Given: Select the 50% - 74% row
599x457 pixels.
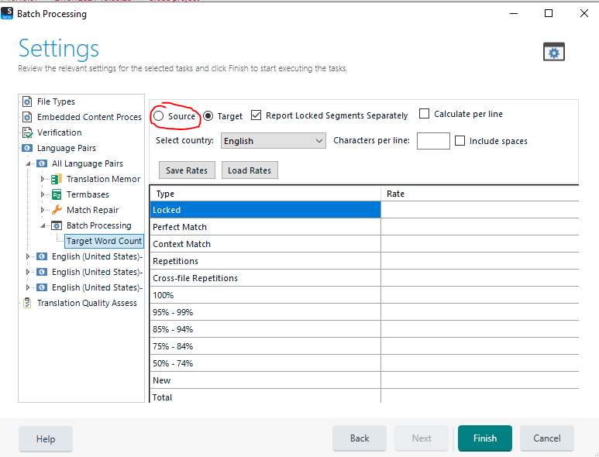Looking at the screenshot, I should (x=266, y=363).
